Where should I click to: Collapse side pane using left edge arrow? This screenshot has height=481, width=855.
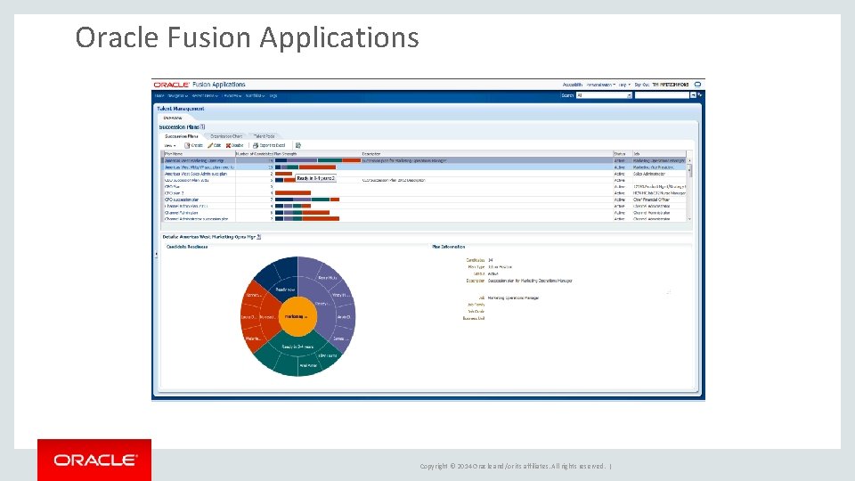156,254
